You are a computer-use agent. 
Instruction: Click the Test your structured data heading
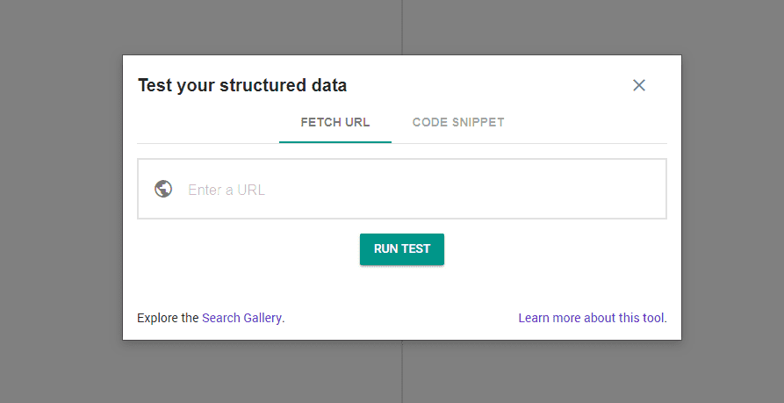(x=242, y=85)
